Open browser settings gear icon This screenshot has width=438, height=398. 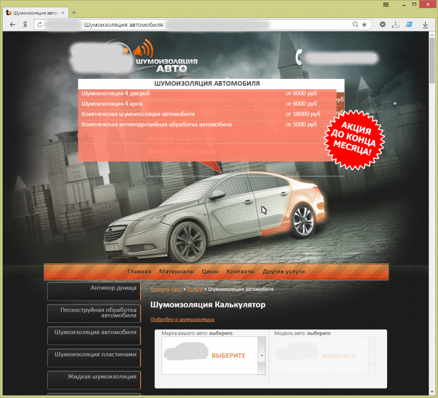[382, 25]
